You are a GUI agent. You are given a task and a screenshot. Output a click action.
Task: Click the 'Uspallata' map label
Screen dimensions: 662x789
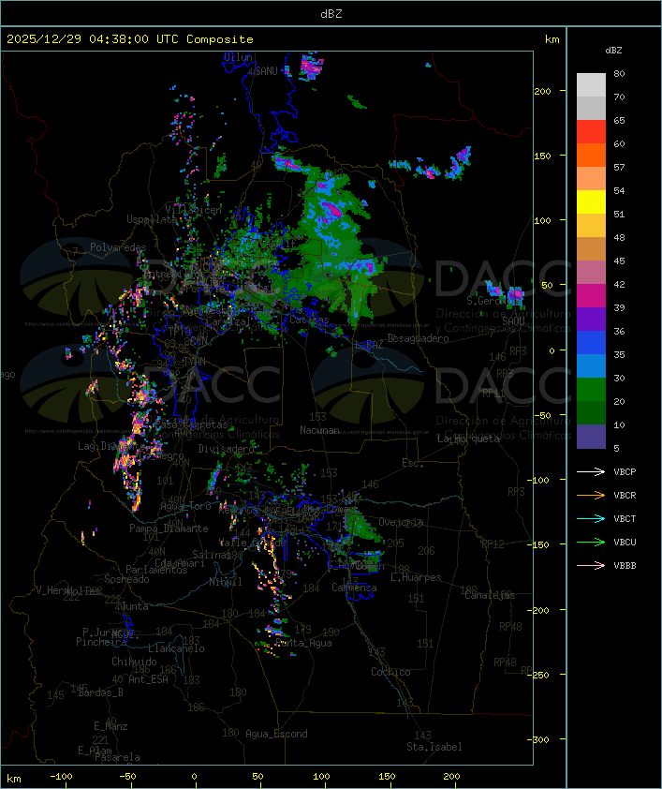click(x=152, y=219)
